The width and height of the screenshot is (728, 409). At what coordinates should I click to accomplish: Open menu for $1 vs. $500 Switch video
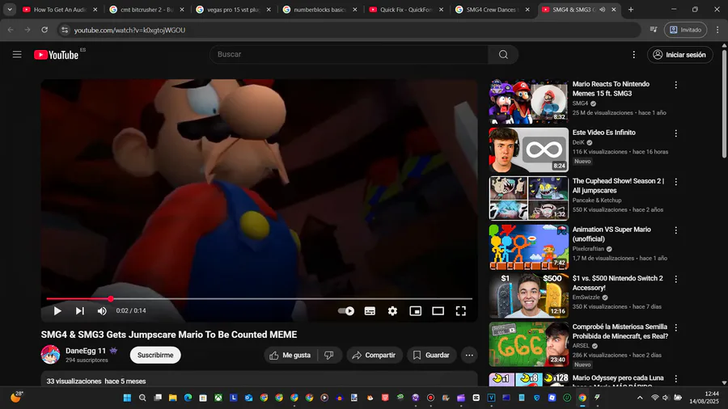click(676, 279)
